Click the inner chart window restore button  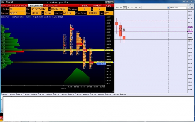click(x=190, y=5)
